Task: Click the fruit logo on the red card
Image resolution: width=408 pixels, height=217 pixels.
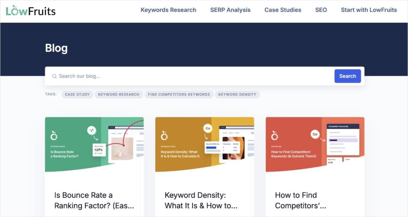Action: 275,136
